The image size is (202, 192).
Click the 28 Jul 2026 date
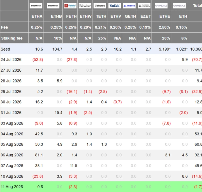(x=11, y=81)
